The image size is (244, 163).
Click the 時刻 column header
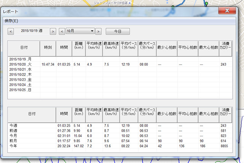48,48
